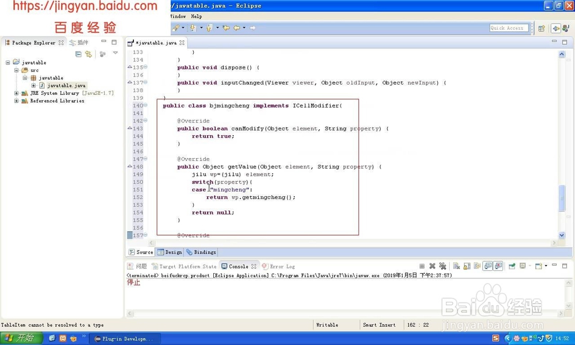Image resolution: width=575 pixels, height=345 pixels.
Task: Open the Target Platform State tab
Action: tap(184, 266)
